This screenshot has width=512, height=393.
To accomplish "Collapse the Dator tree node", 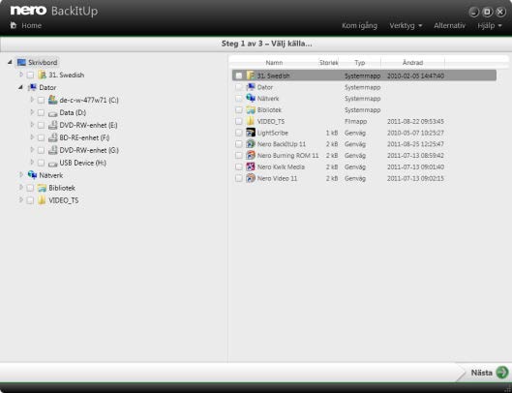I will click(x=20, y=87).
